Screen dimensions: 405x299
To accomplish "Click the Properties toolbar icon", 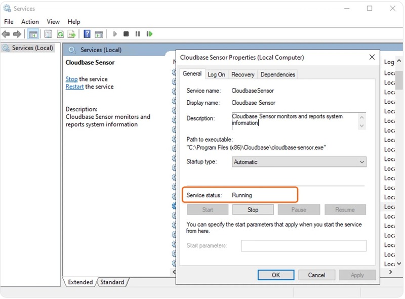I will (48, 34).
